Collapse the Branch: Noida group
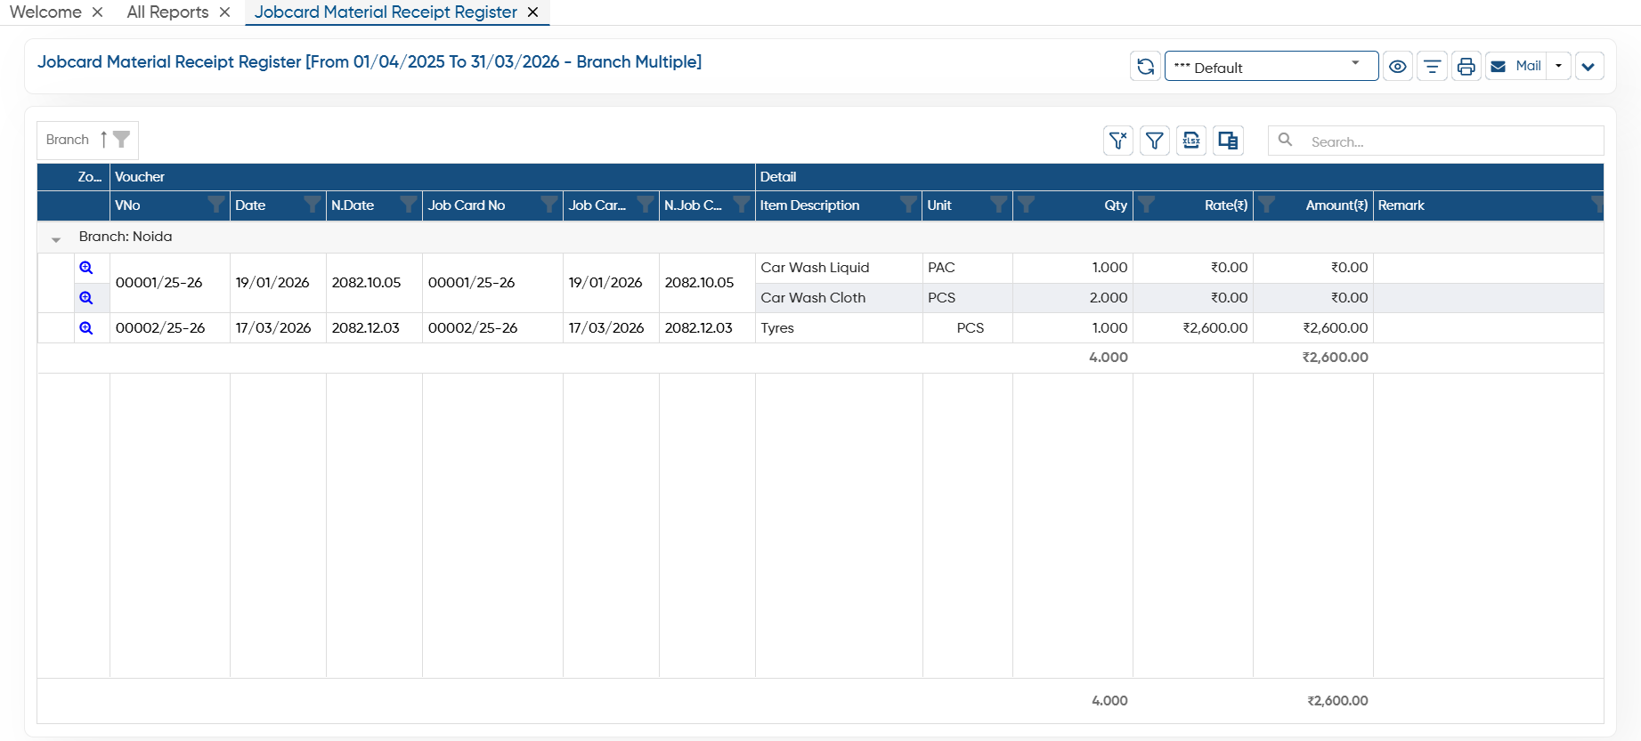Screen dimensions: 1641x741 [56, 238]
